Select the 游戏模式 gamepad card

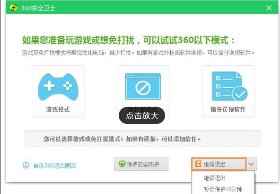58,91
